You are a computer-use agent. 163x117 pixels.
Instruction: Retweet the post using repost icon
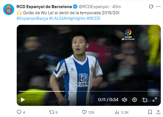[x=52, y=112]
